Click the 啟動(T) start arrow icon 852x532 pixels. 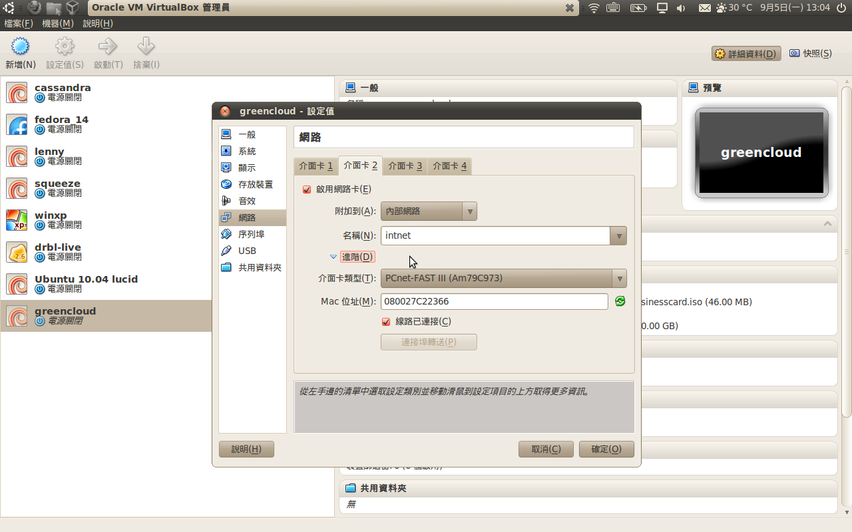tap(108, 47)
